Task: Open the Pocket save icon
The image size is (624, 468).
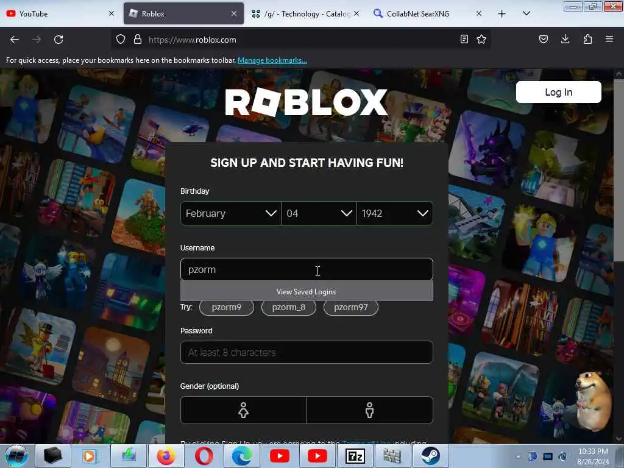Action: click(x=543, y=39)
